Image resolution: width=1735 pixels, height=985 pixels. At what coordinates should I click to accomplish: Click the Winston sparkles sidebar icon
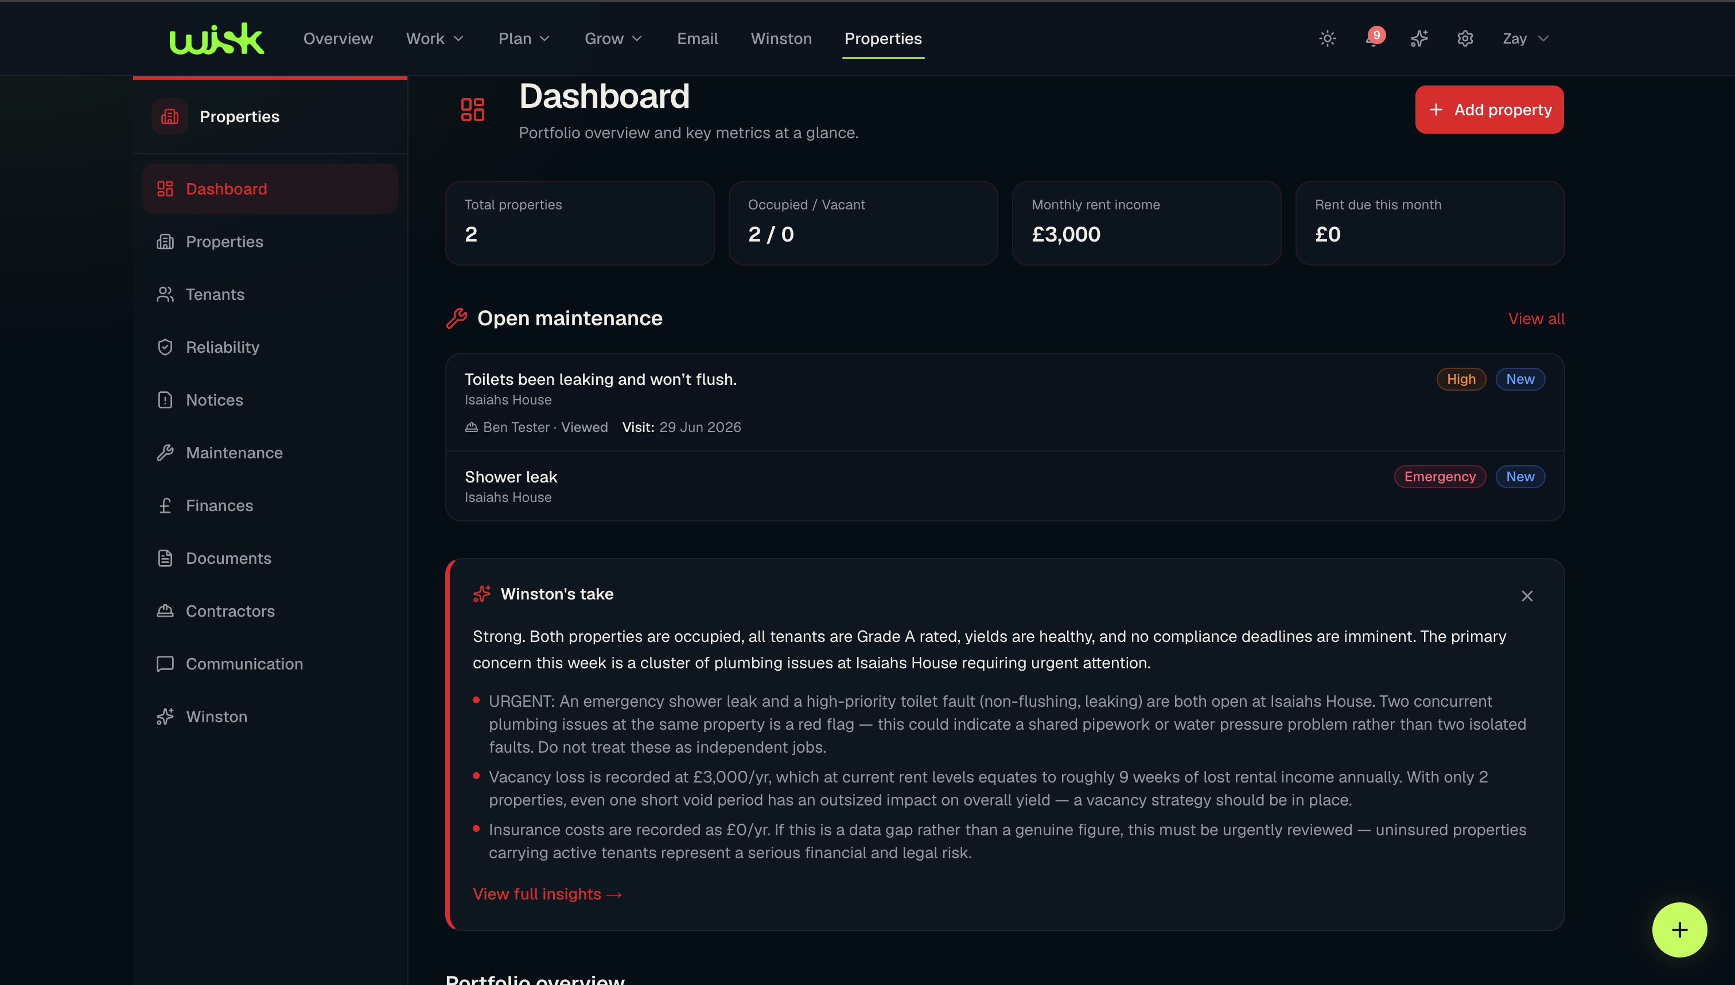(165, 717)
